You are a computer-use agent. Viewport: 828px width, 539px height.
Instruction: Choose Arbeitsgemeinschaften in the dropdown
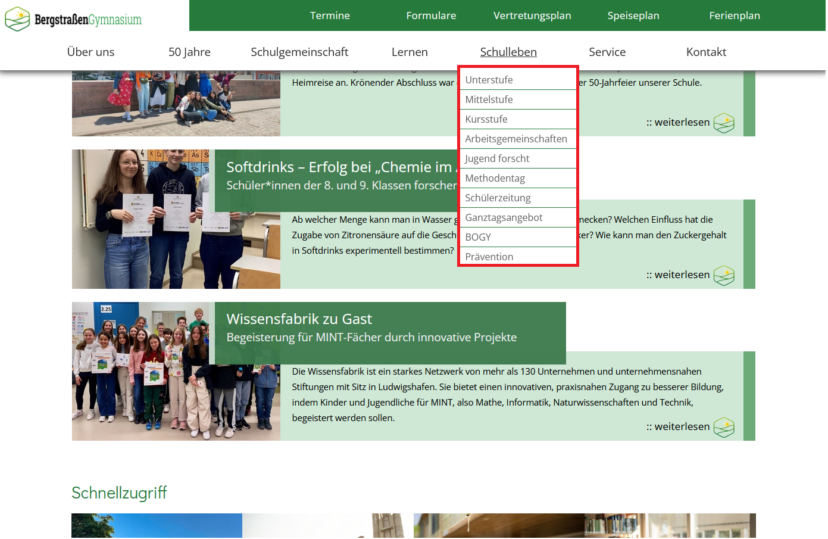515,139
